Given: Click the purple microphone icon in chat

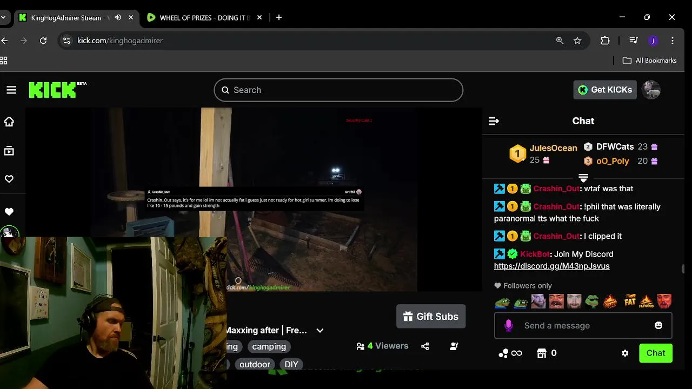Looking at the screenshot, I should click(x=508, y=325).
